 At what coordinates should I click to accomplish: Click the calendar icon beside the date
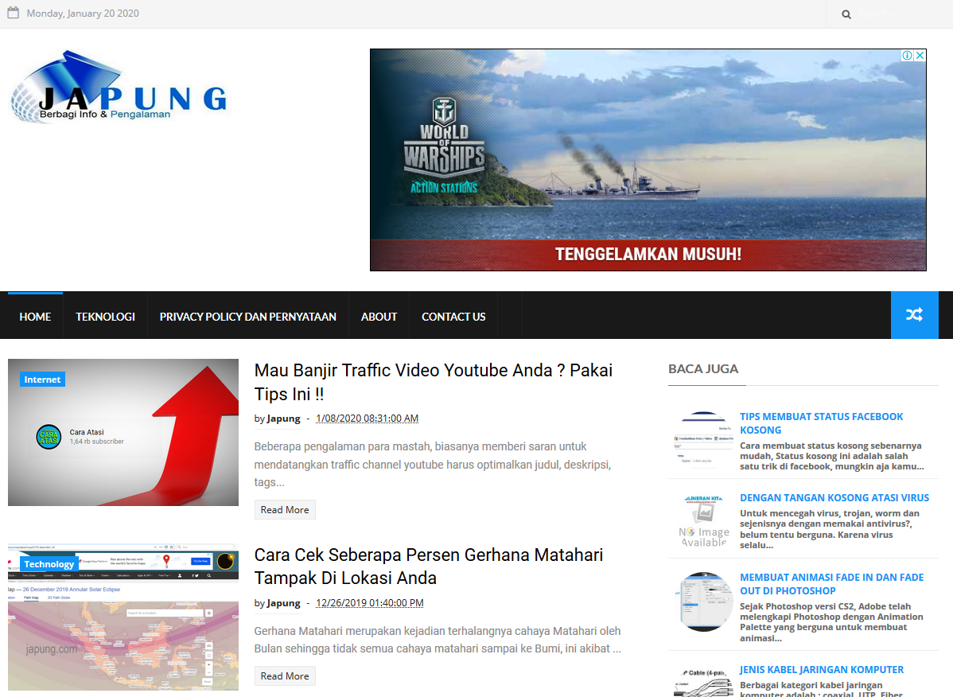[x=14, y=13]
